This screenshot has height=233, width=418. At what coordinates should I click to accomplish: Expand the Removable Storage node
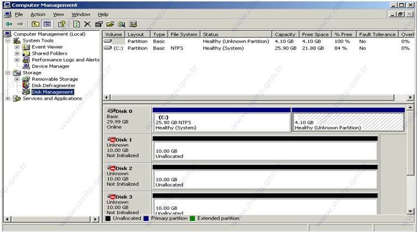(17, 79)
